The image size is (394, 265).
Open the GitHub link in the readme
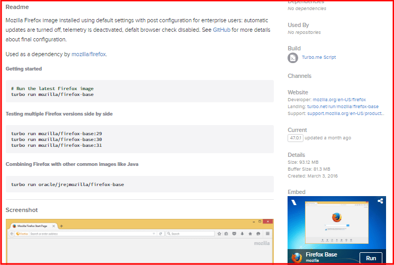[x=221, y=30]
